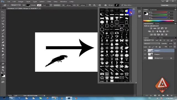177x100 pixels.
Task: Open Photoshop from the Windows taskbar
Action: click(69, 98)
